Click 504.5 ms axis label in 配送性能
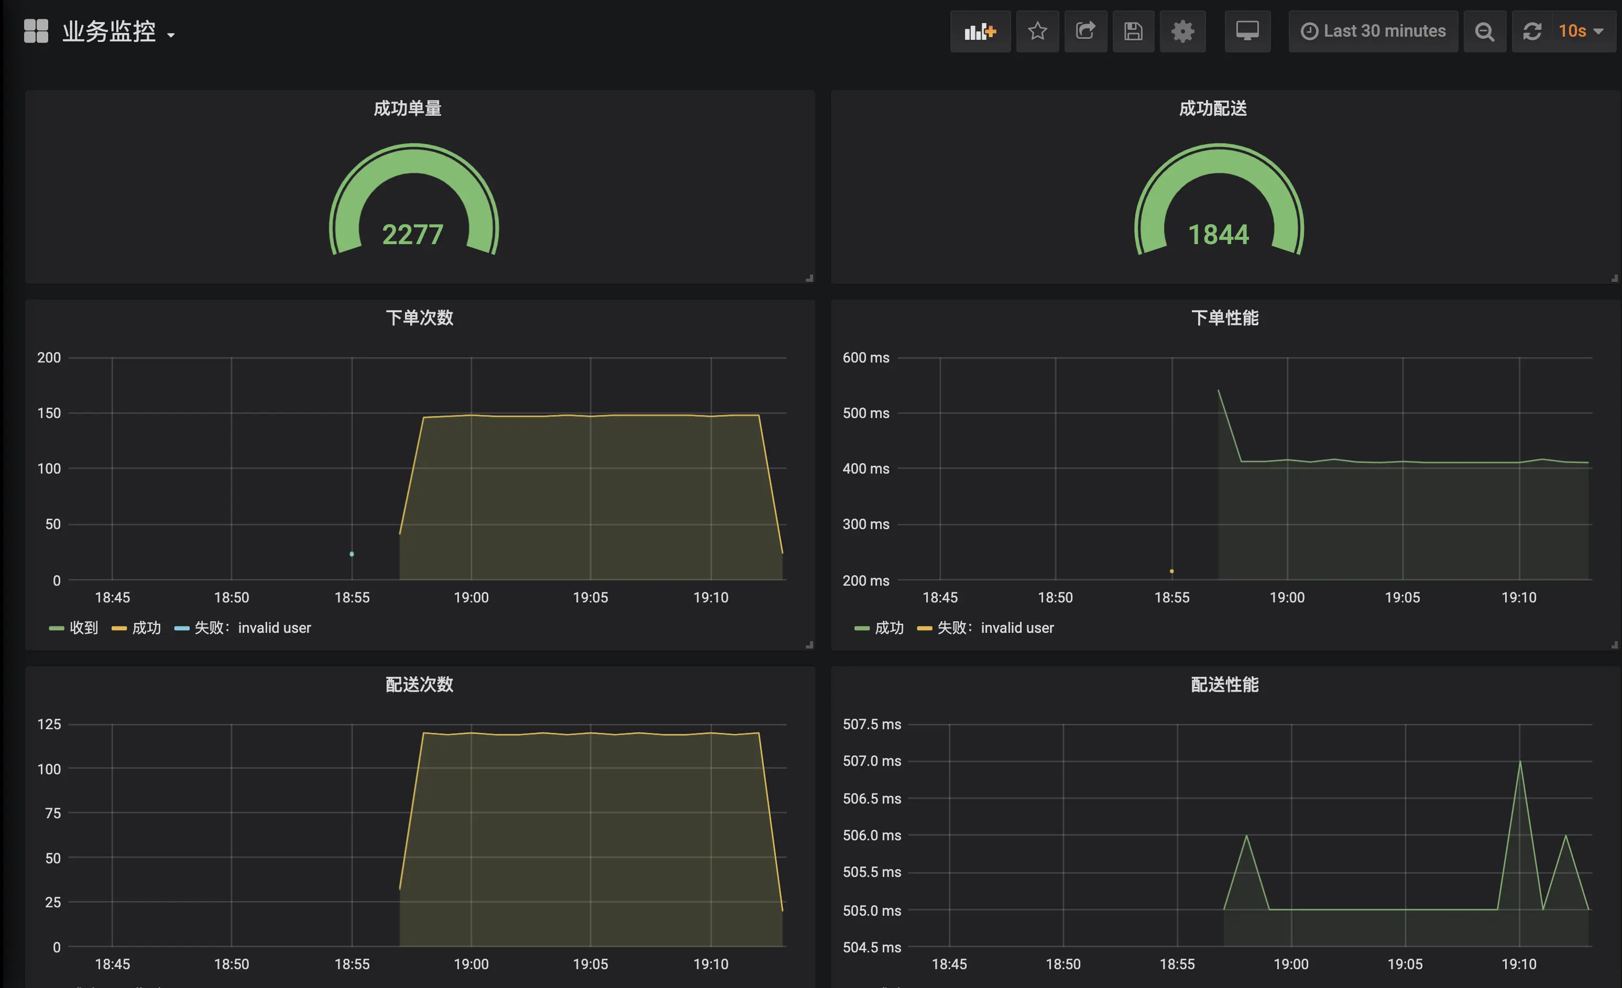This screenshot has width=1622, height=988. point(872,947)
